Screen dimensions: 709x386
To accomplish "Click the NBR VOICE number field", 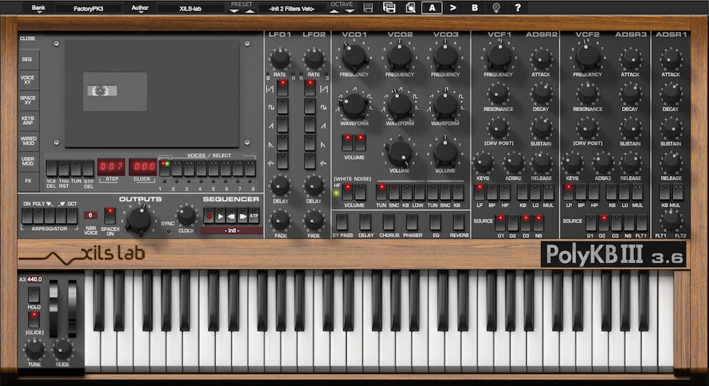I will (x=90, y=215).
